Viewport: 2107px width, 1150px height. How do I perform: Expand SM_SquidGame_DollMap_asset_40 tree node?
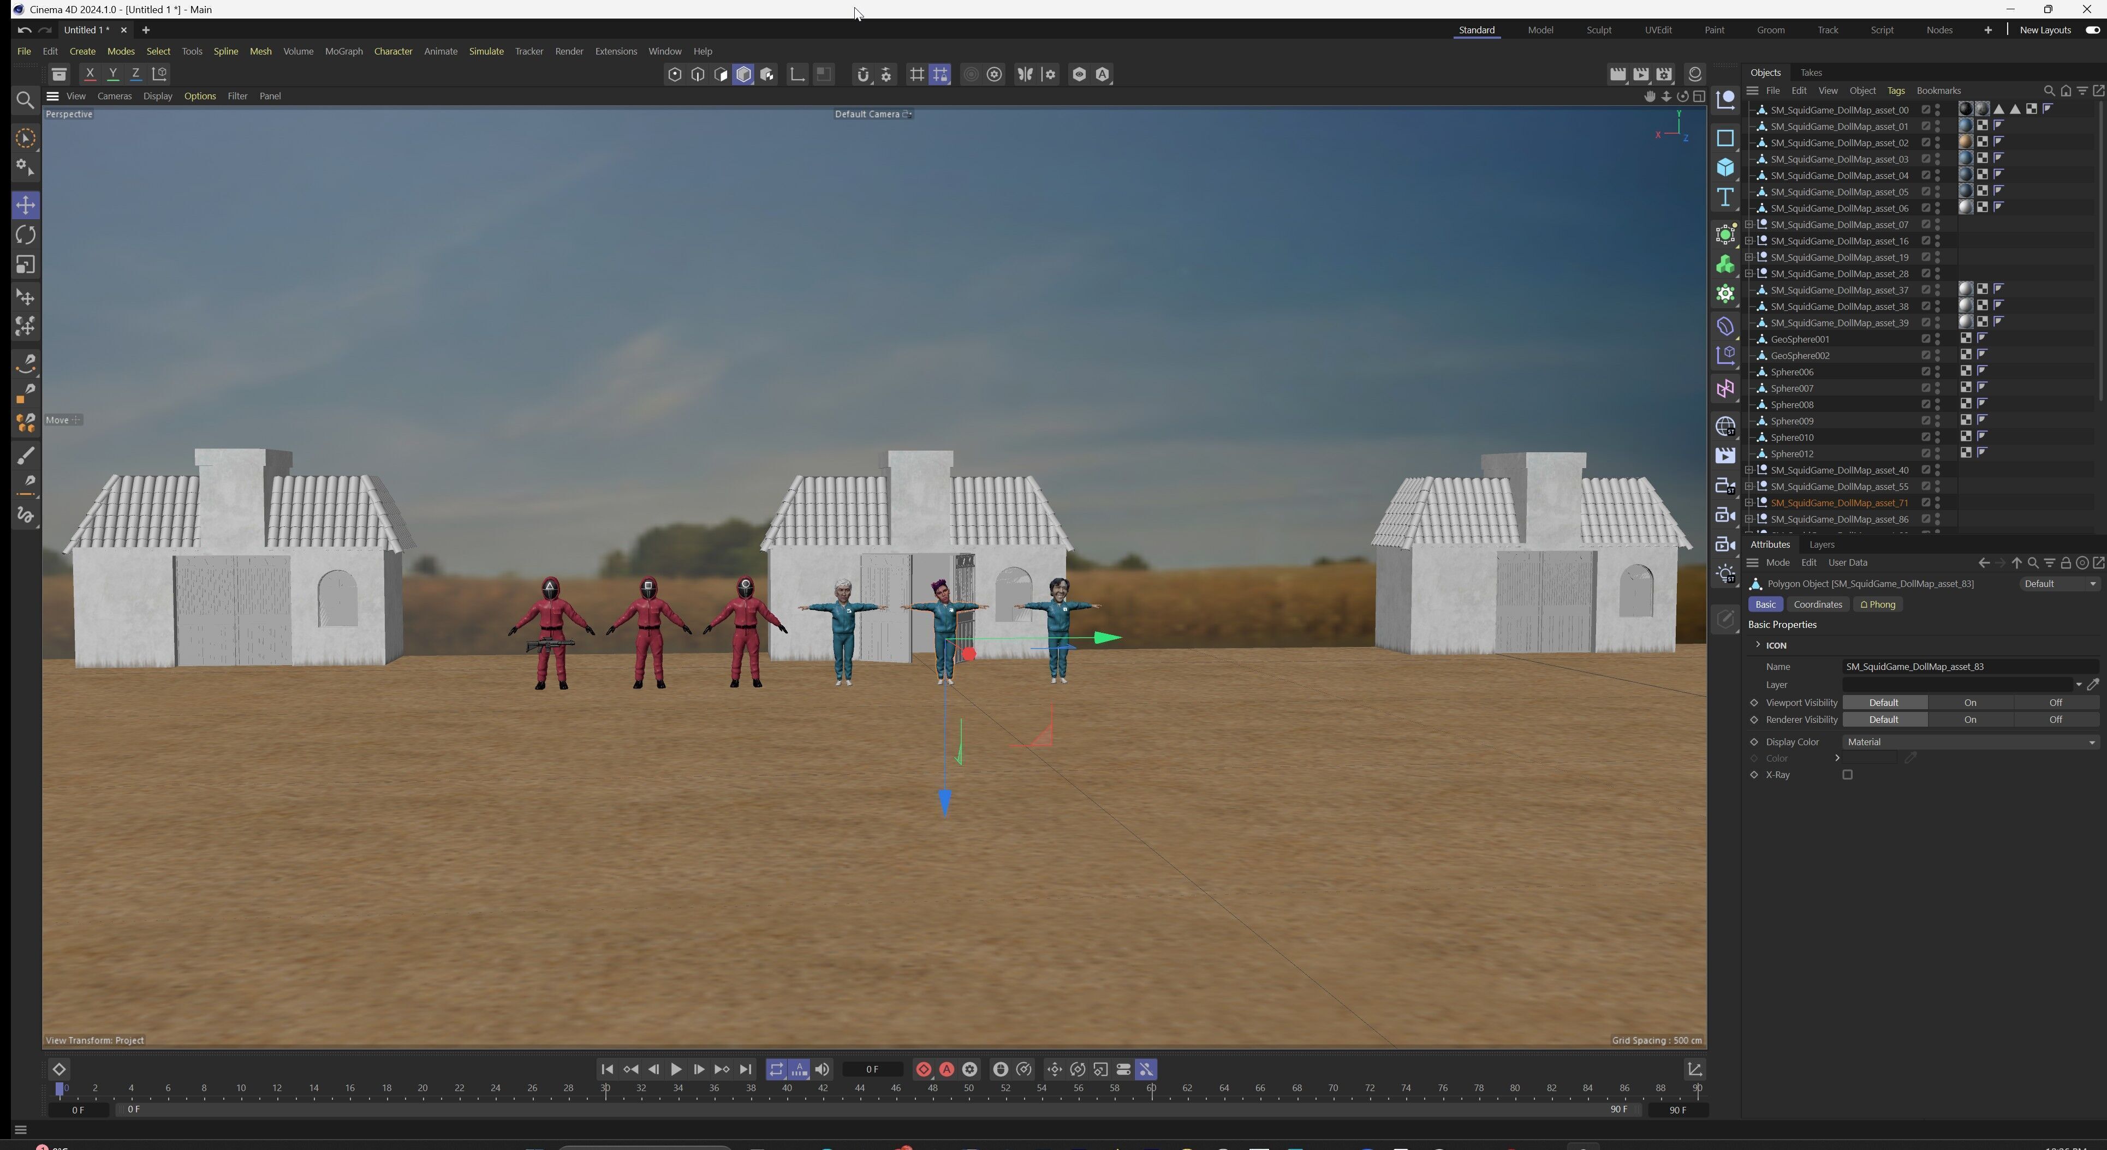1749,470
